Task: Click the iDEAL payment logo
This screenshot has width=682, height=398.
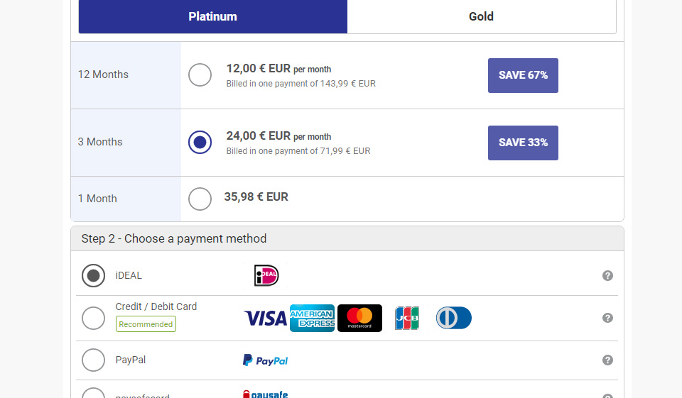Action: coord(266,275)
